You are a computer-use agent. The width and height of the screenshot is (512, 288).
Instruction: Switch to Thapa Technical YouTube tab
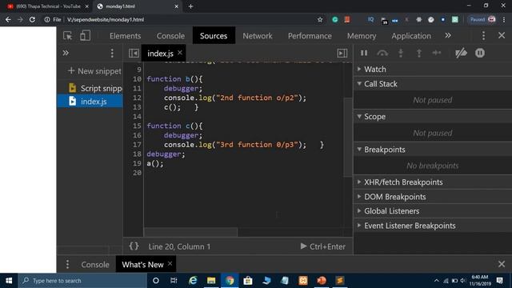[x=48, y=6]
